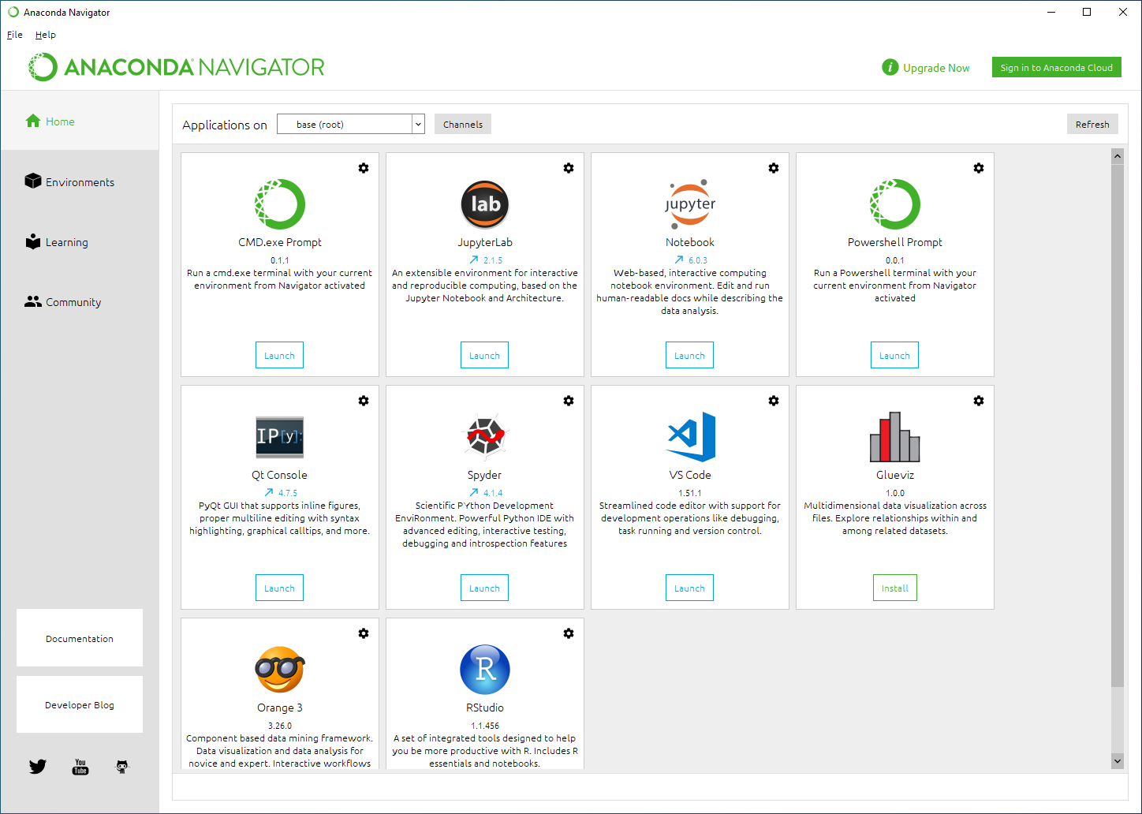Open the Twitter link icon
This screenshot has width=1142, height=814.
(38, 767)
